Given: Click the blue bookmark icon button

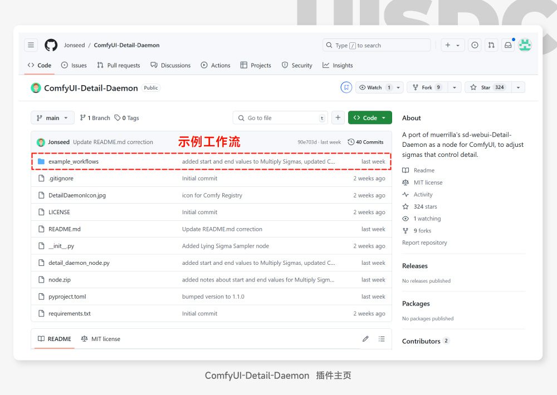Looking at the screenshot, I should pos(346,87).
